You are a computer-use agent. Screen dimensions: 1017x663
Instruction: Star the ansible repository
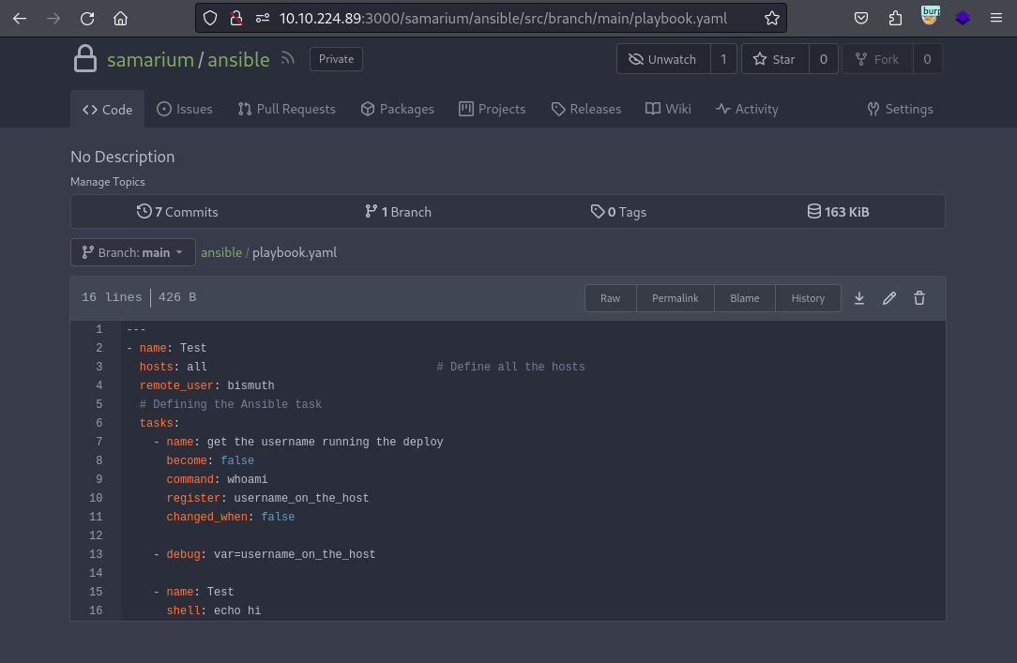click(x=774, y=59)
